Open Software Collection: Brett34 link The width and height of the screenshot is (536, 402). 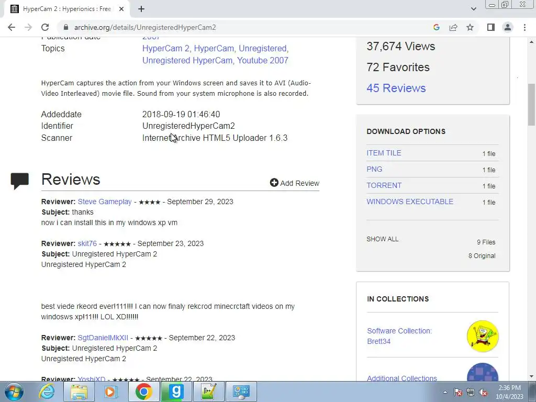(399, 336)
